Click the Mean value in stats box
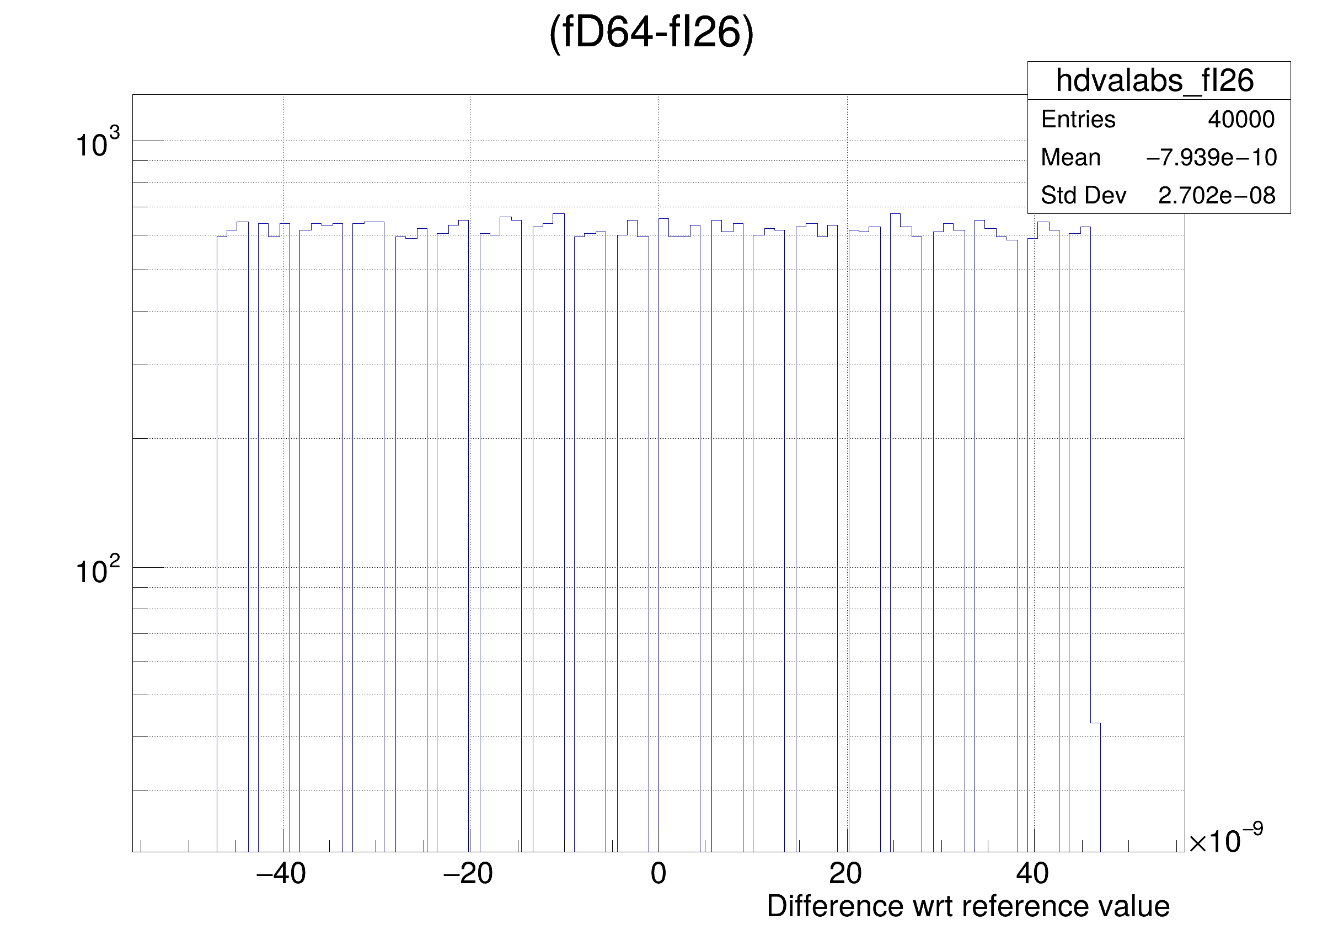Screen dimensions: 1317x946 pos(1211,157)
